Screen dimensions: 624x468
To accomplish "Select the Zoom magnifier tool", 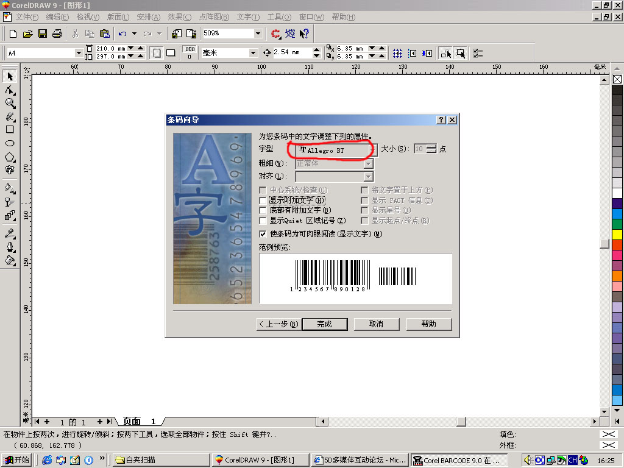I will (x=10, y=104).
